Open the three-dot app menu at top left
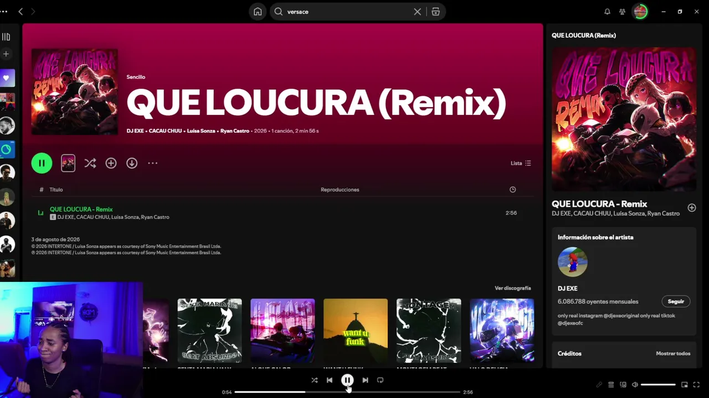The width and height of the screenshot is (709, 398). (4, 12)
